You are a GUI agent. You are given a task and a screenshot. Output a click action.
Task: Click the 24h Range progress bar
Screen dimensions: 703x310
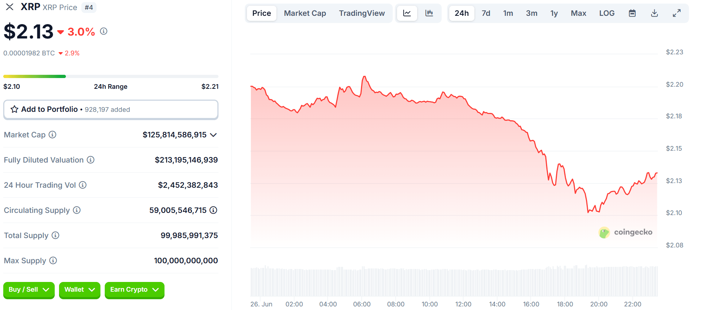[x=111, y=76]
